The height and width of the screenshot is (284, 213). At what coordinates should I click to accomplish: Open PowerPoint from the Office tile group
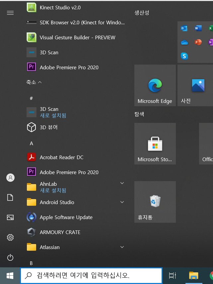[x=198, y=42]
